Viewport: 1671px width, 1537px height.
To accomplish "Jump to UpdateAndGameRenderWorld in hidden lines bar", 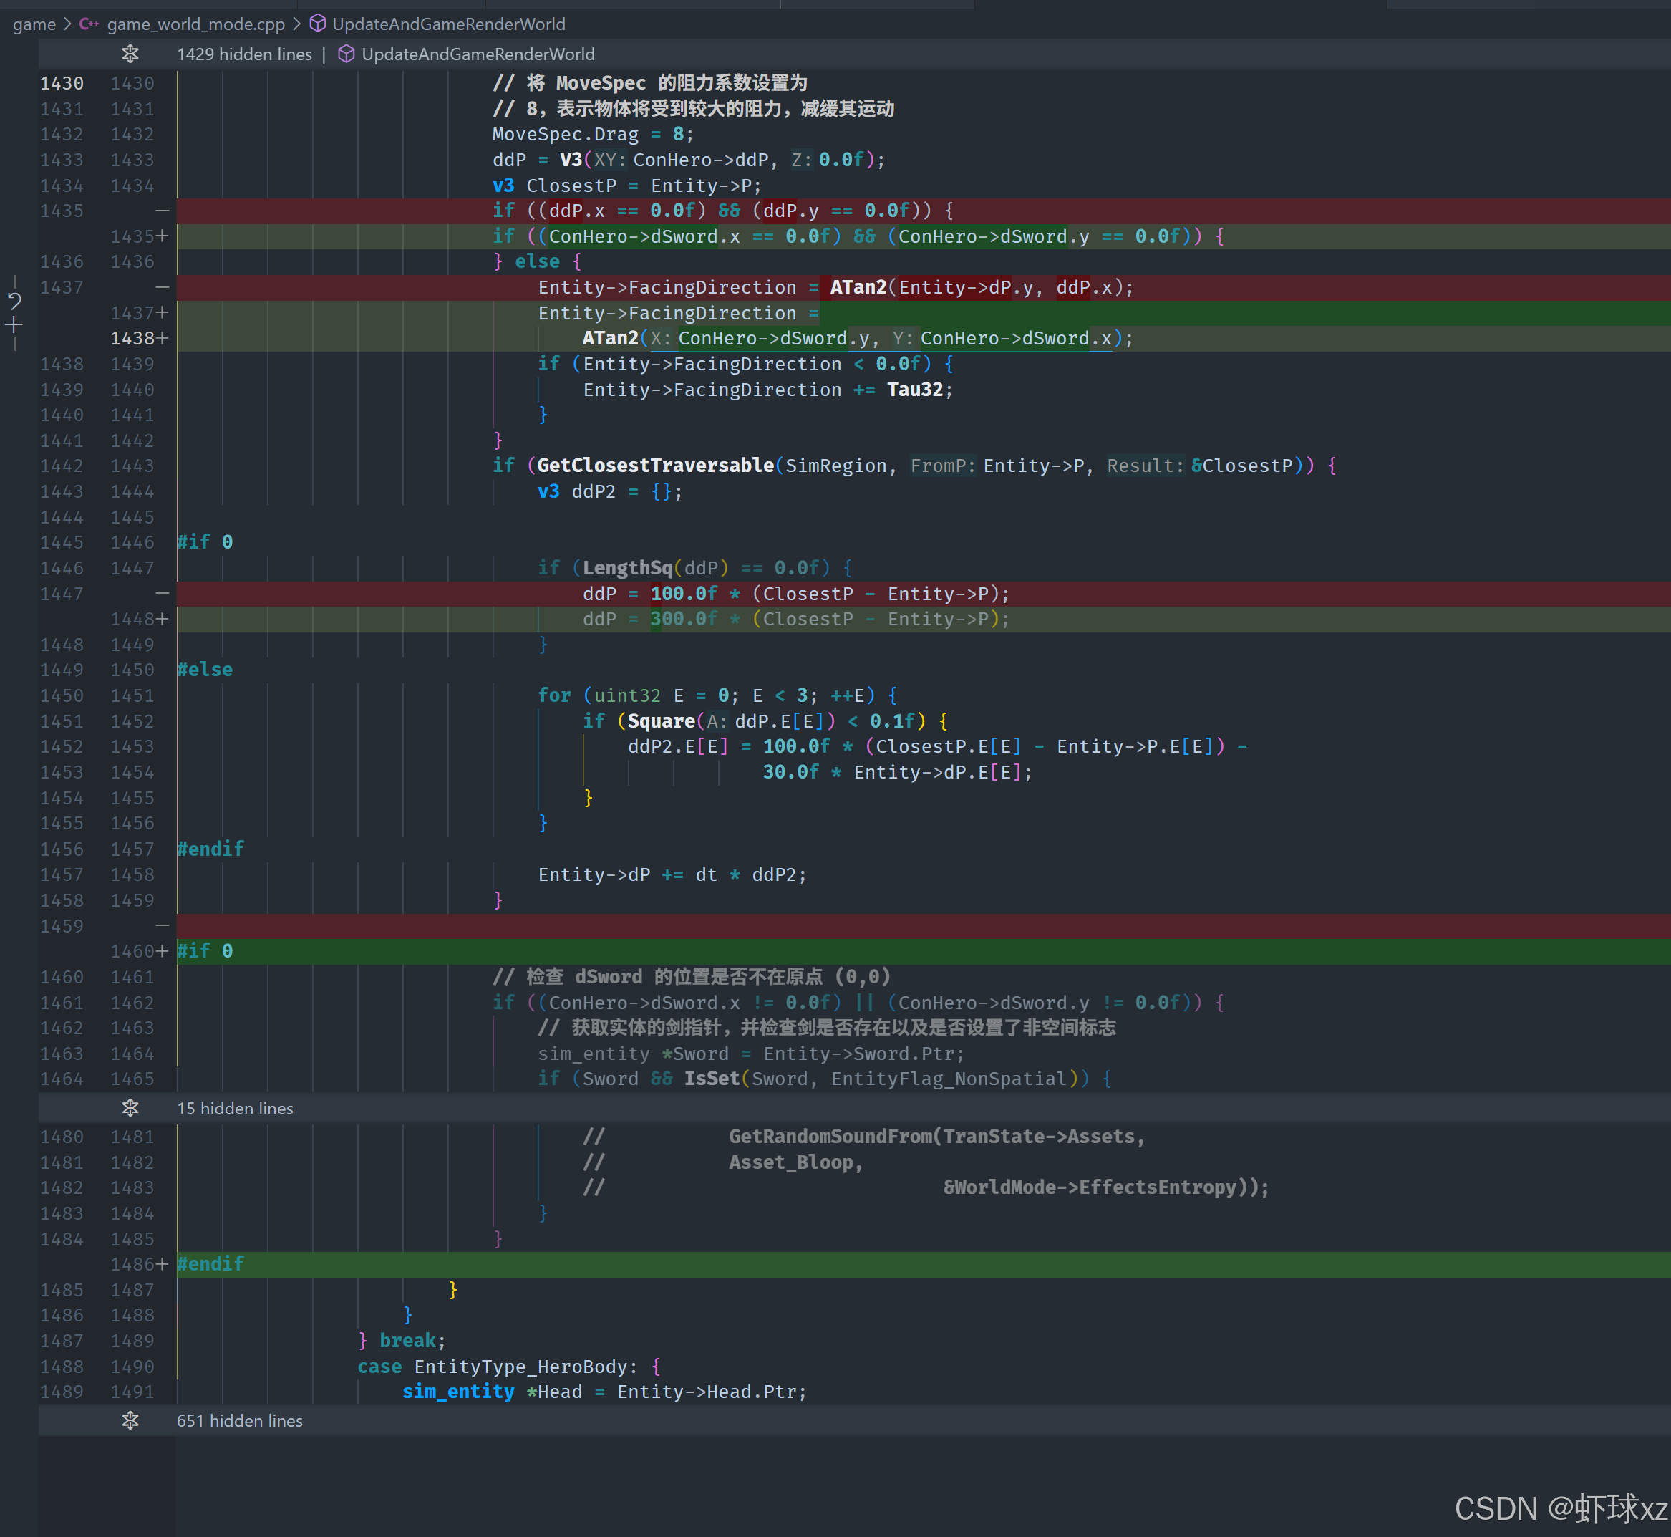I will [x=478, y=54].
